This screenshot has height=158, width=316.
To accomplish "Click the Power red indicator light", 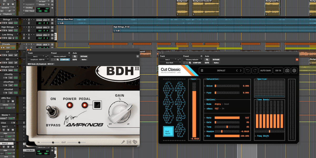I will 70,105.
